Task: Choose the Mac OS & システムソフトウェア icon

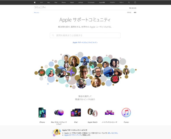Action: tap(59, 113)
